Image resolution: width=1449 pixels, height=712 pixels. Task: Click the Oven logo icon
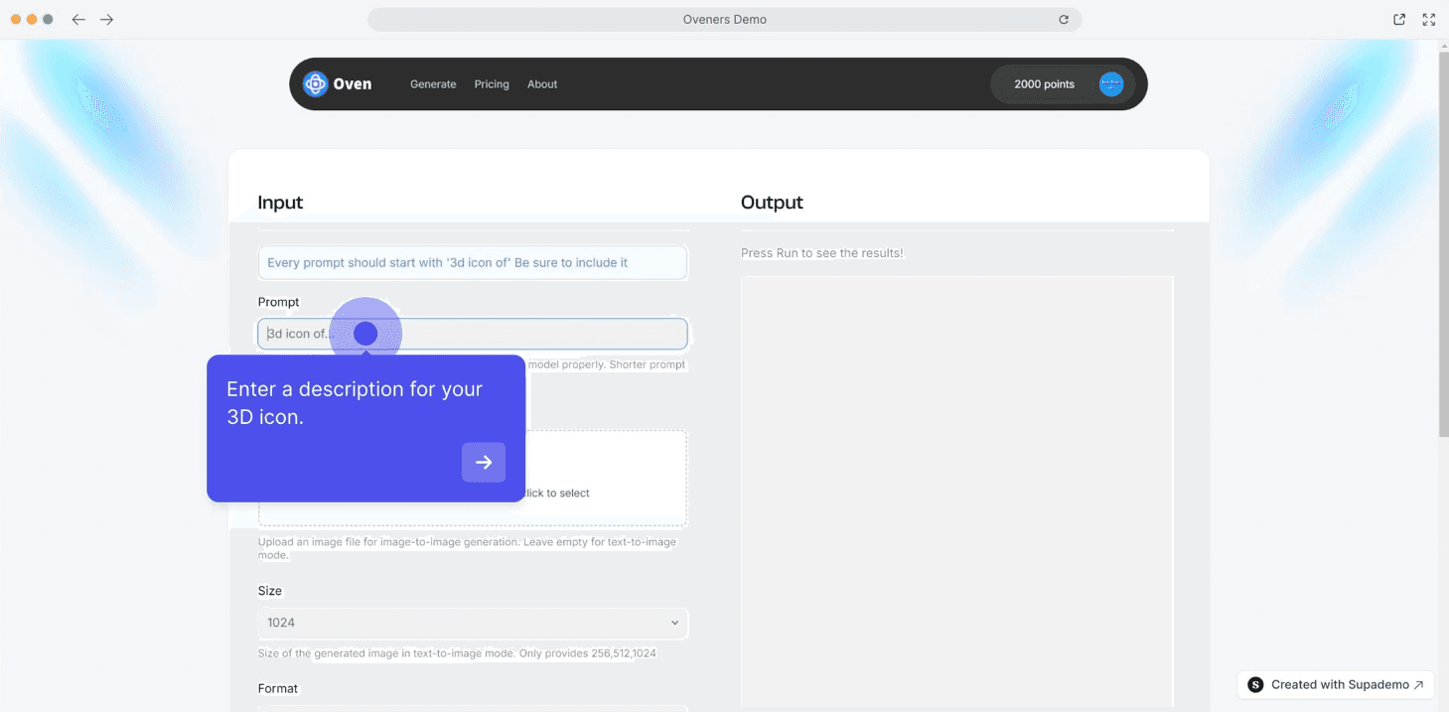[x=315, y=84]
